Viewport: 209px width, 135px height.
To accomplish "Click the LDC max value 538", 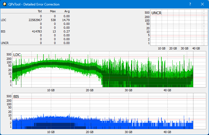I will (53, 20).
